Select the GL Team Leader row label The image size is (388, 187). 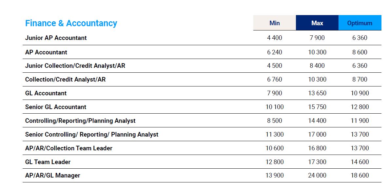point(48,162)
